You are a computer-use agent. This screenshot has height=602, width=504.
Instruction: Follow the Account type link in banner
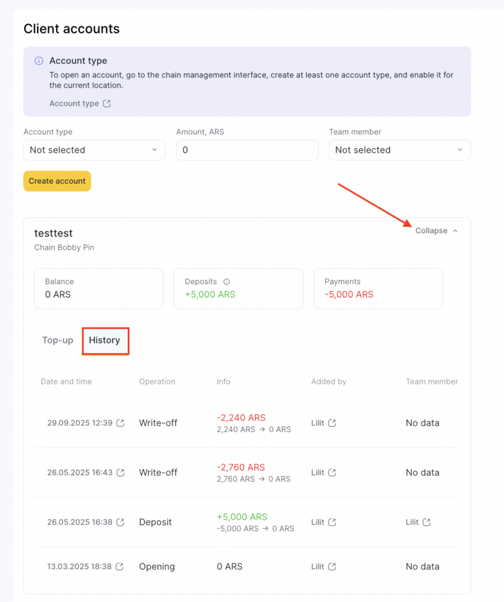74,103
